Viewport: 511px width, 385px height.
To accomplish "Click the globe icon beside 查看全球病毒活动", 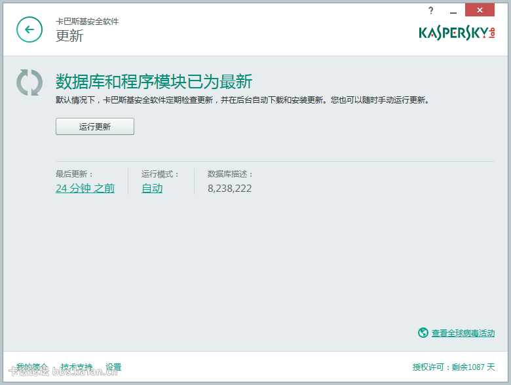I will coord(423,333).
